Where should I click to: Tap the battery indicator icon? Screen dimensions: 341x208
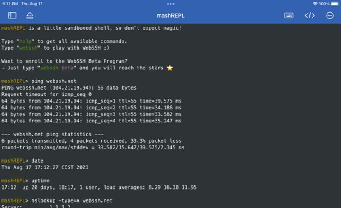335,4
